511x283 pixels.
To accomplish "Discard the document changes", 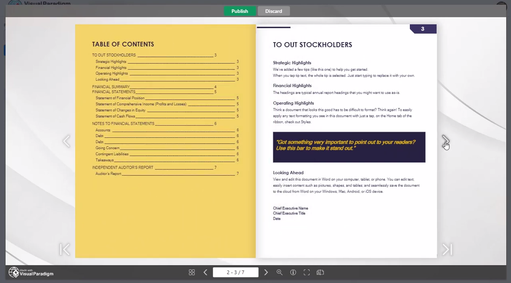I will (273, 11).
